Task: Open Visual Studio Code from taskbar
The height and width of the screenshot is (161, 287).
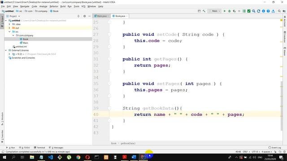Action: pos(51,157)
